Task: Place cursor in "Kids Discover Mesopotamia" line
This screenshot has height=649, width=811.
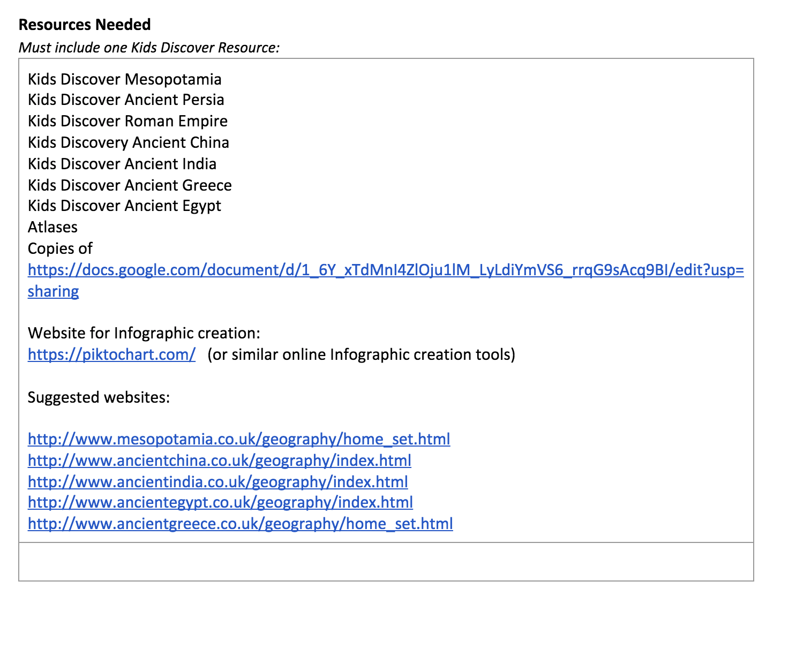Action: click(125, 79)
